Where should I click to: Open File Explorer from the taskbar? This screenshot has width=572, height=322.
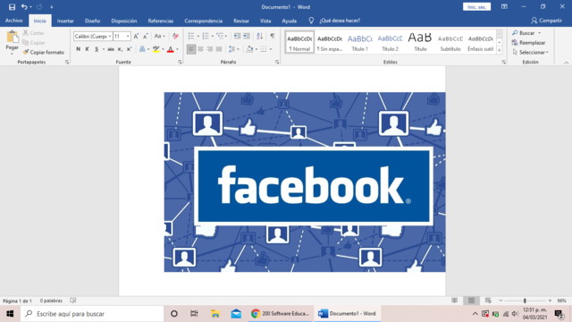tap(215, 314)
